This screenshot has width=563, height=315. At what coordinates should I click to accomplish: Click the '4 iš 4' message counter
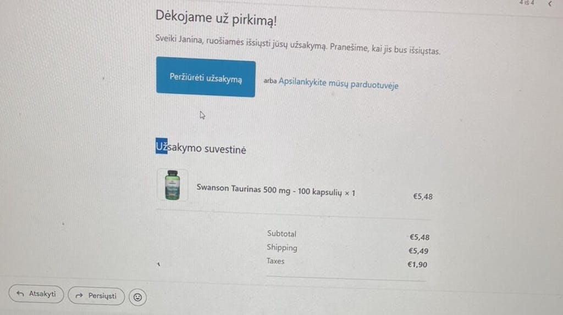point(526,3)
